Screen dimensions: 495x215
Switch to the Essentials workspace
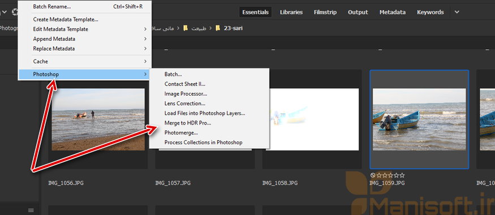point(255,12)
